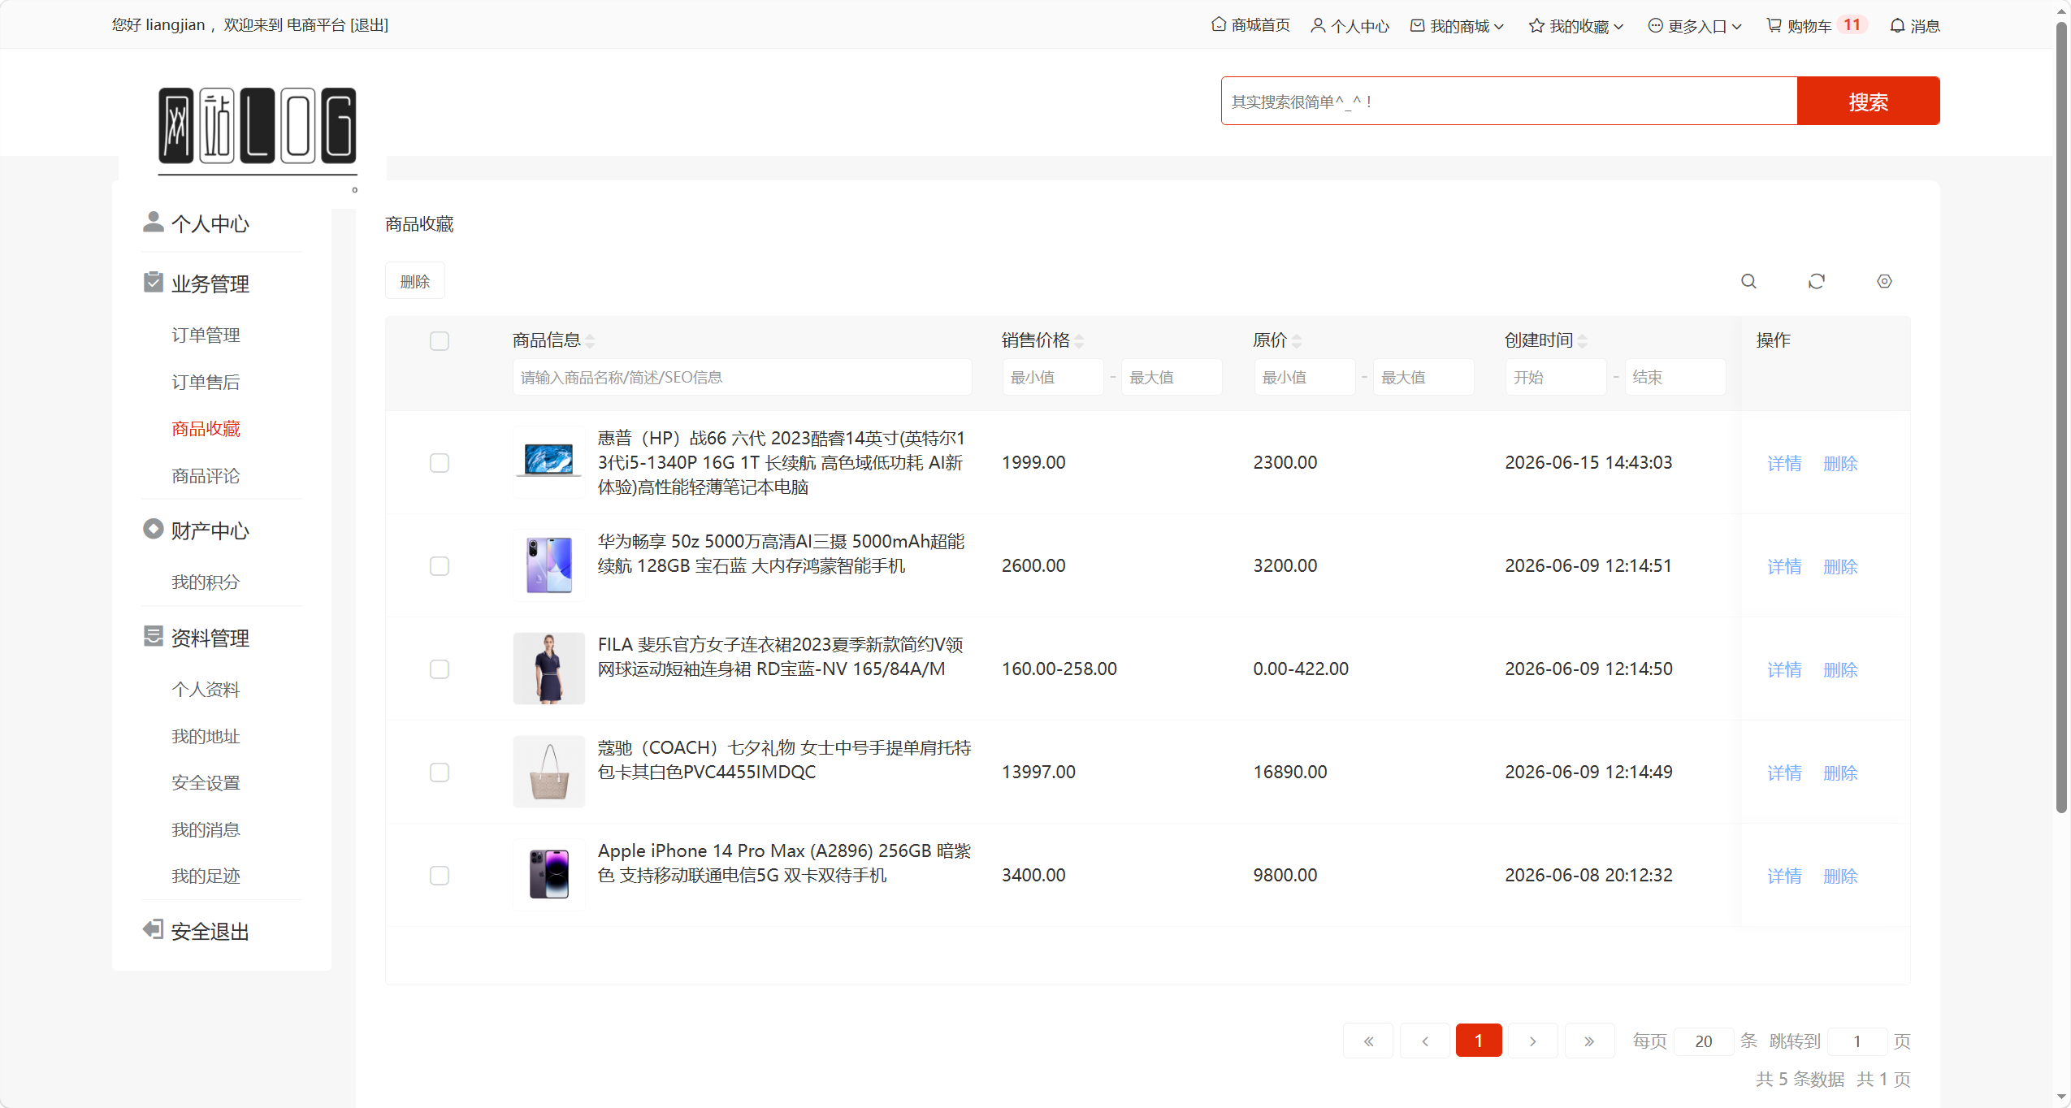Click the 安全退出 exit icon

pyautogui.click(x=153, y=929)
